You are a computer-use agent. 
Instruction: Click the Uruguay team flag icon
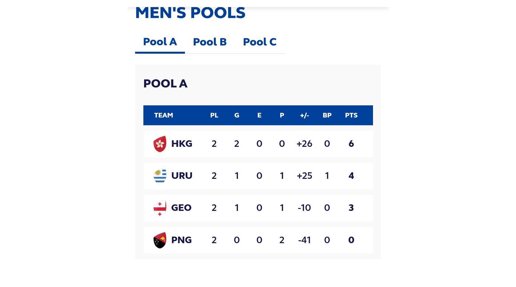160,176
